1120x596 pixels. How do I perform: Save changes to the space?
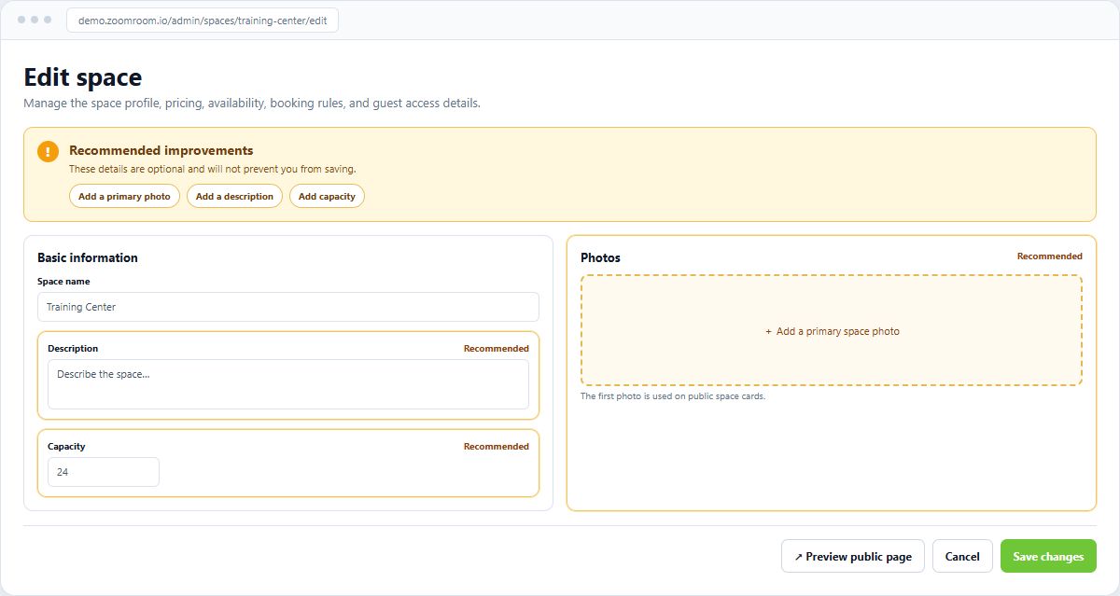click(1048, 556)
